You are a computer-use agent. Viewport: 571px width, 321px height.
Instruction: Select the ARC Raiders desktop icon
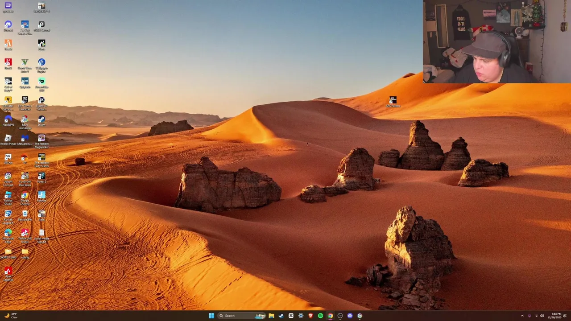coord(393,102)
